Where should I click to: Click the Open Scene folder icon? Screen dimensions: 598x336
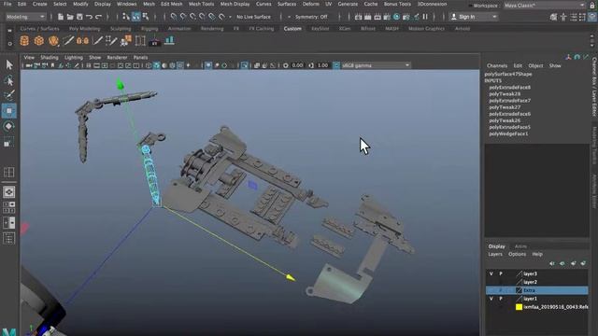(x=70, y=17)
